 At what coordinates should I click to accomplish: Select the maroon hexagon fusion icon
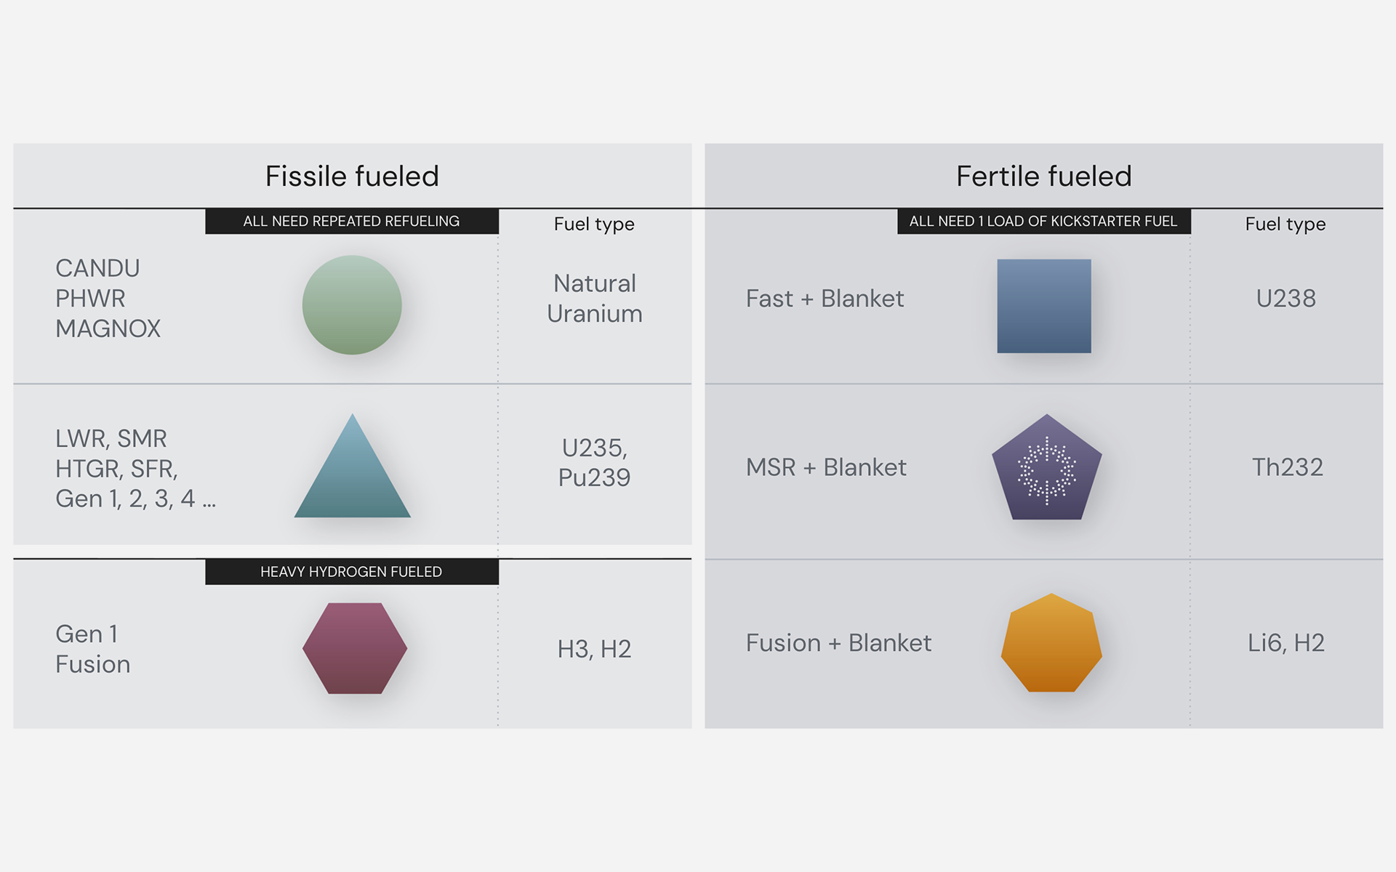coord(355,648)
